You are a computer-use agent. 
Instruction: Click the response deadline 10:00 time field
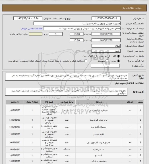tap(76, 34)
